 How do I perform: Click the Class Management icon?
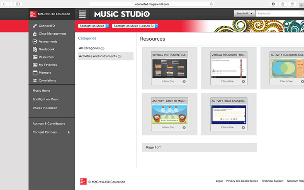click(x=35, y=34)
